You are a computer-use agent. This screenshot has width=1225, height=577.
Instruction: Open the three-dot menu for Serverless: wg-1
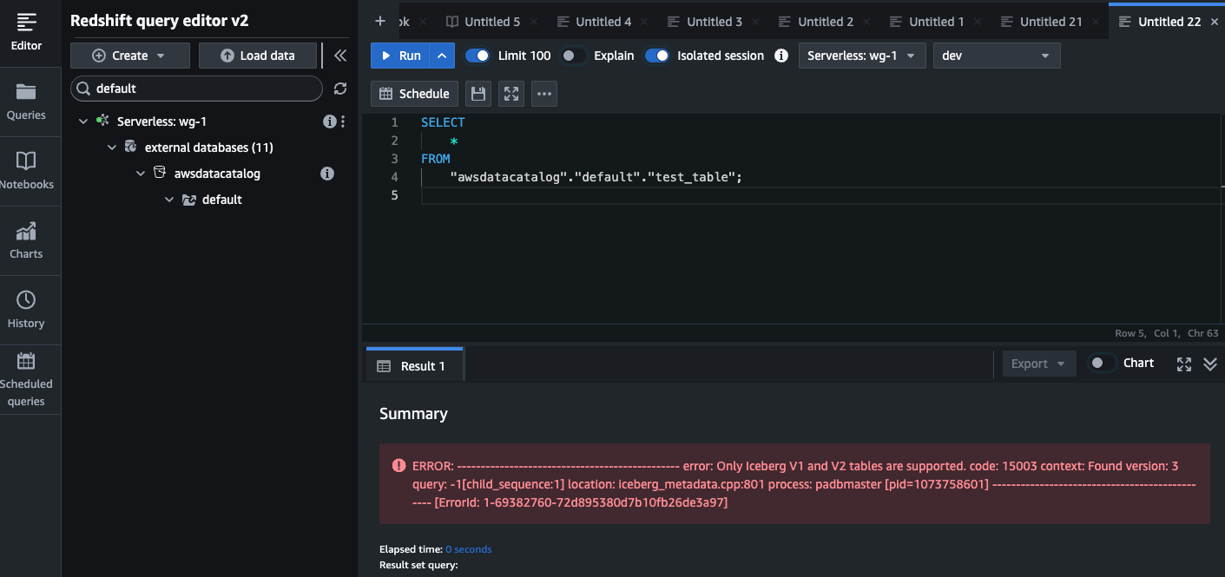tap(343, 121)
